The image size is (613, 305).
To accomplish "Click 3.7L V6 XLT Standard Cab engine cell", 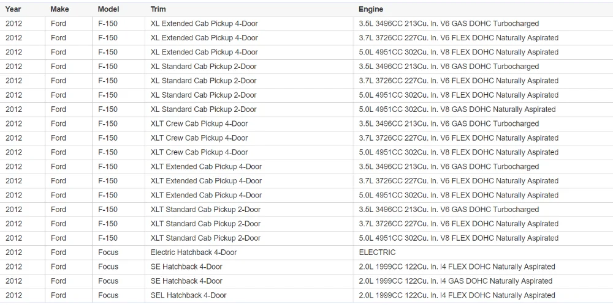I will click(x=459, y=224).
